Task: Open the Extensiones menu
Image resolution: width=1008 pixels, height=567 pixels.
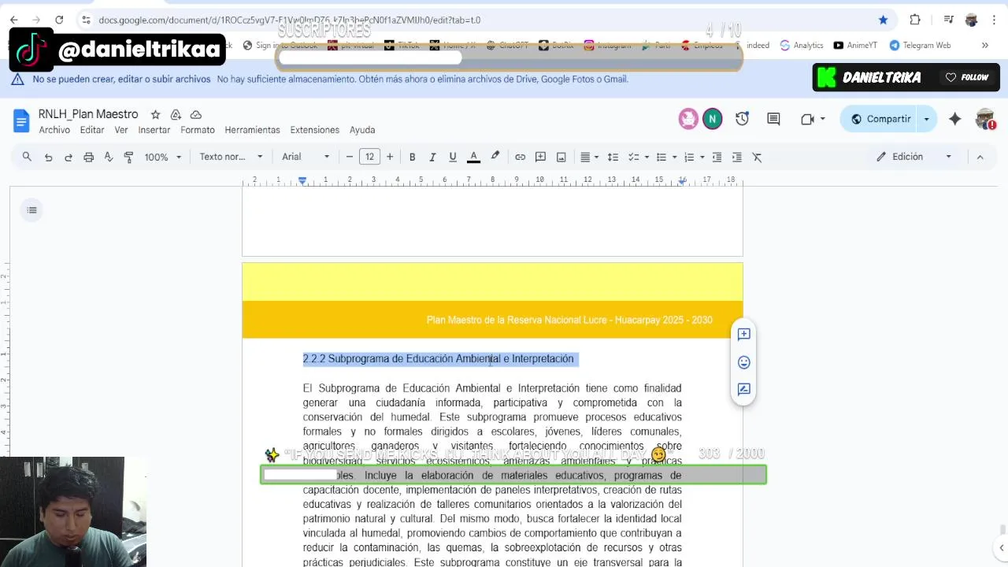Action: [315, 130]
